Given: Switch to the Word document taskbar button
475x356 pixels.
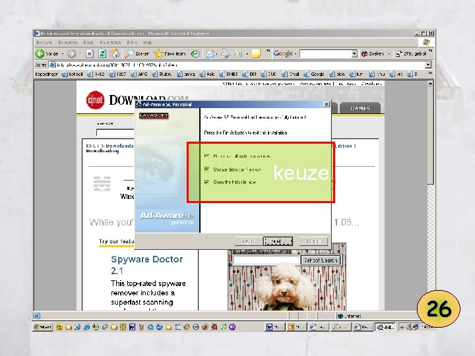Looking at the screenshot, I should pyautogui.click(x=275, y=327).
